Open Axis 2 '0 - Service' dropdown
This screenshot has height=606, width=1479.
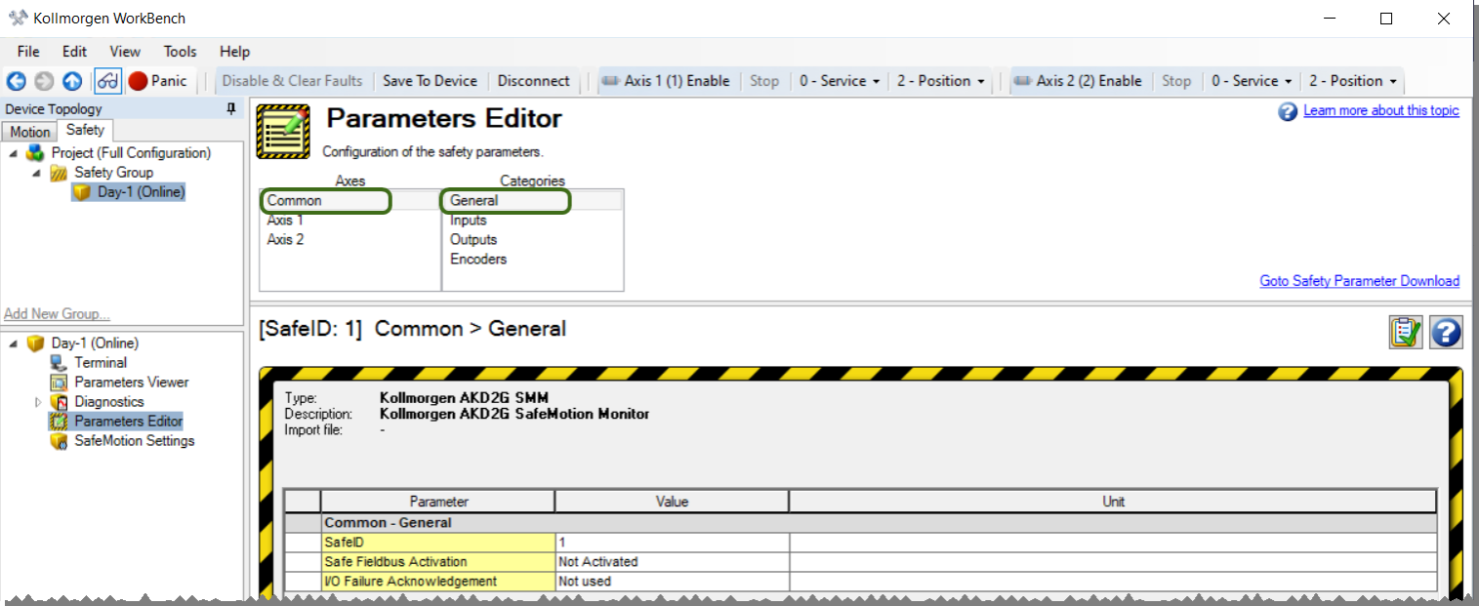tap(1252, 81)
